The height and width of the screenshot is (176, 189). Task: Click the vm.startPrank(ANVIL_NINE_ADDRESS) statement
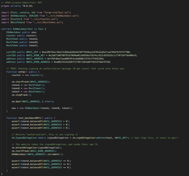click(34, 151)
